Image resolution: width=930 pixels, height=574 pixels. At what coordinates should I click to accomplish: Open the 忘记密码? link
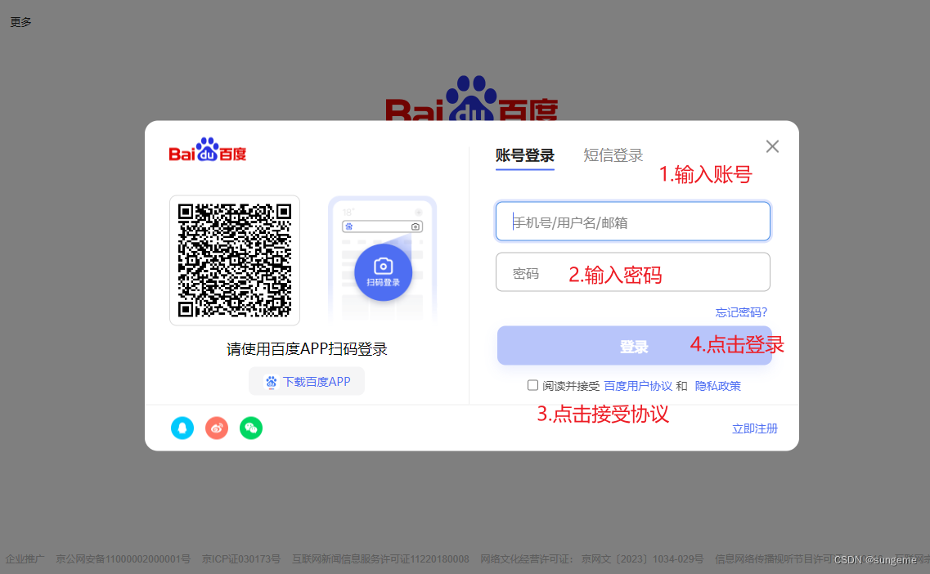tap(741, 312)
